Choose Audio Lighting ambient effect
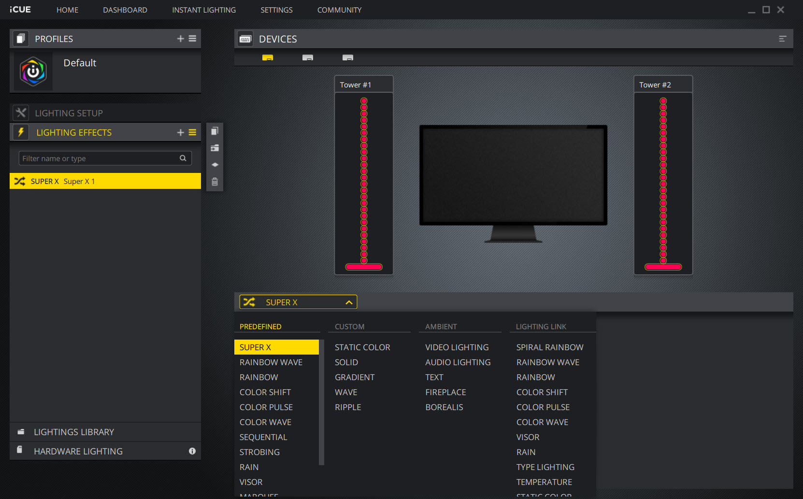 tap(458, 362)
